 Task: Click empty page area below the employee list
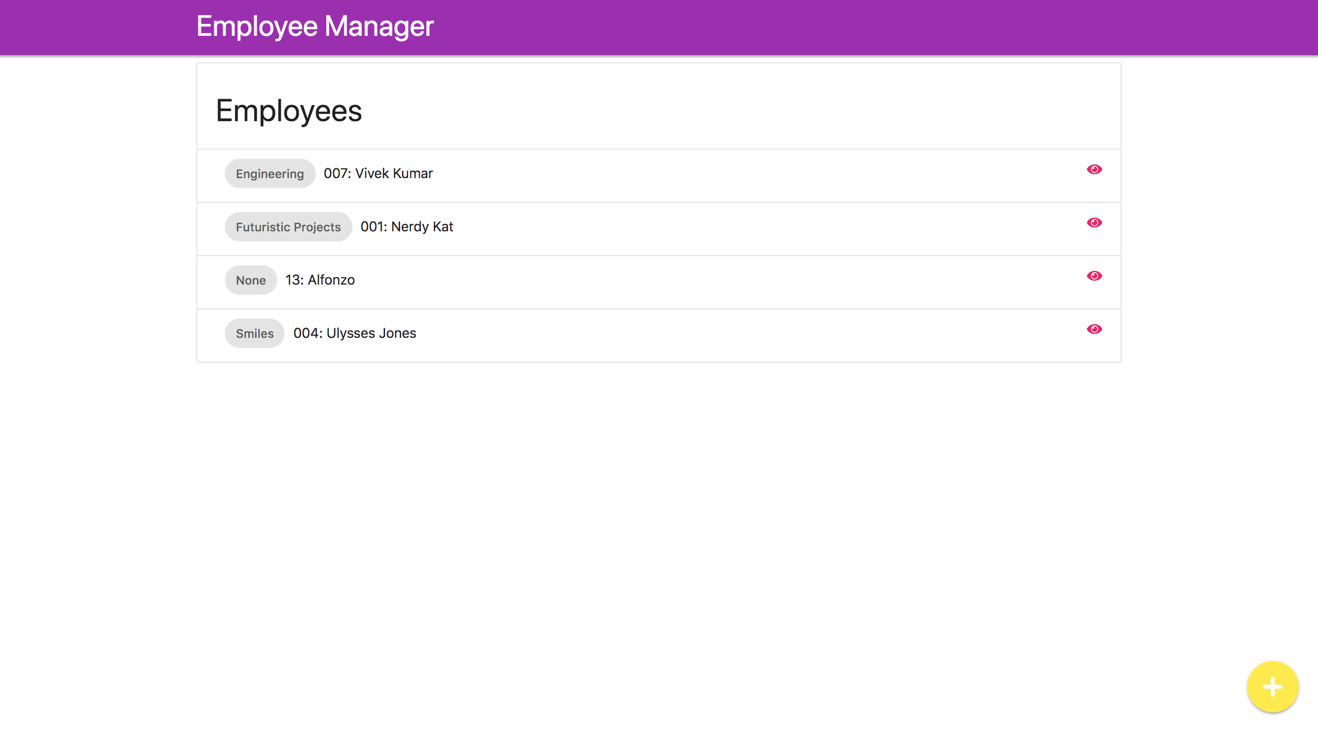coord(659,512)
